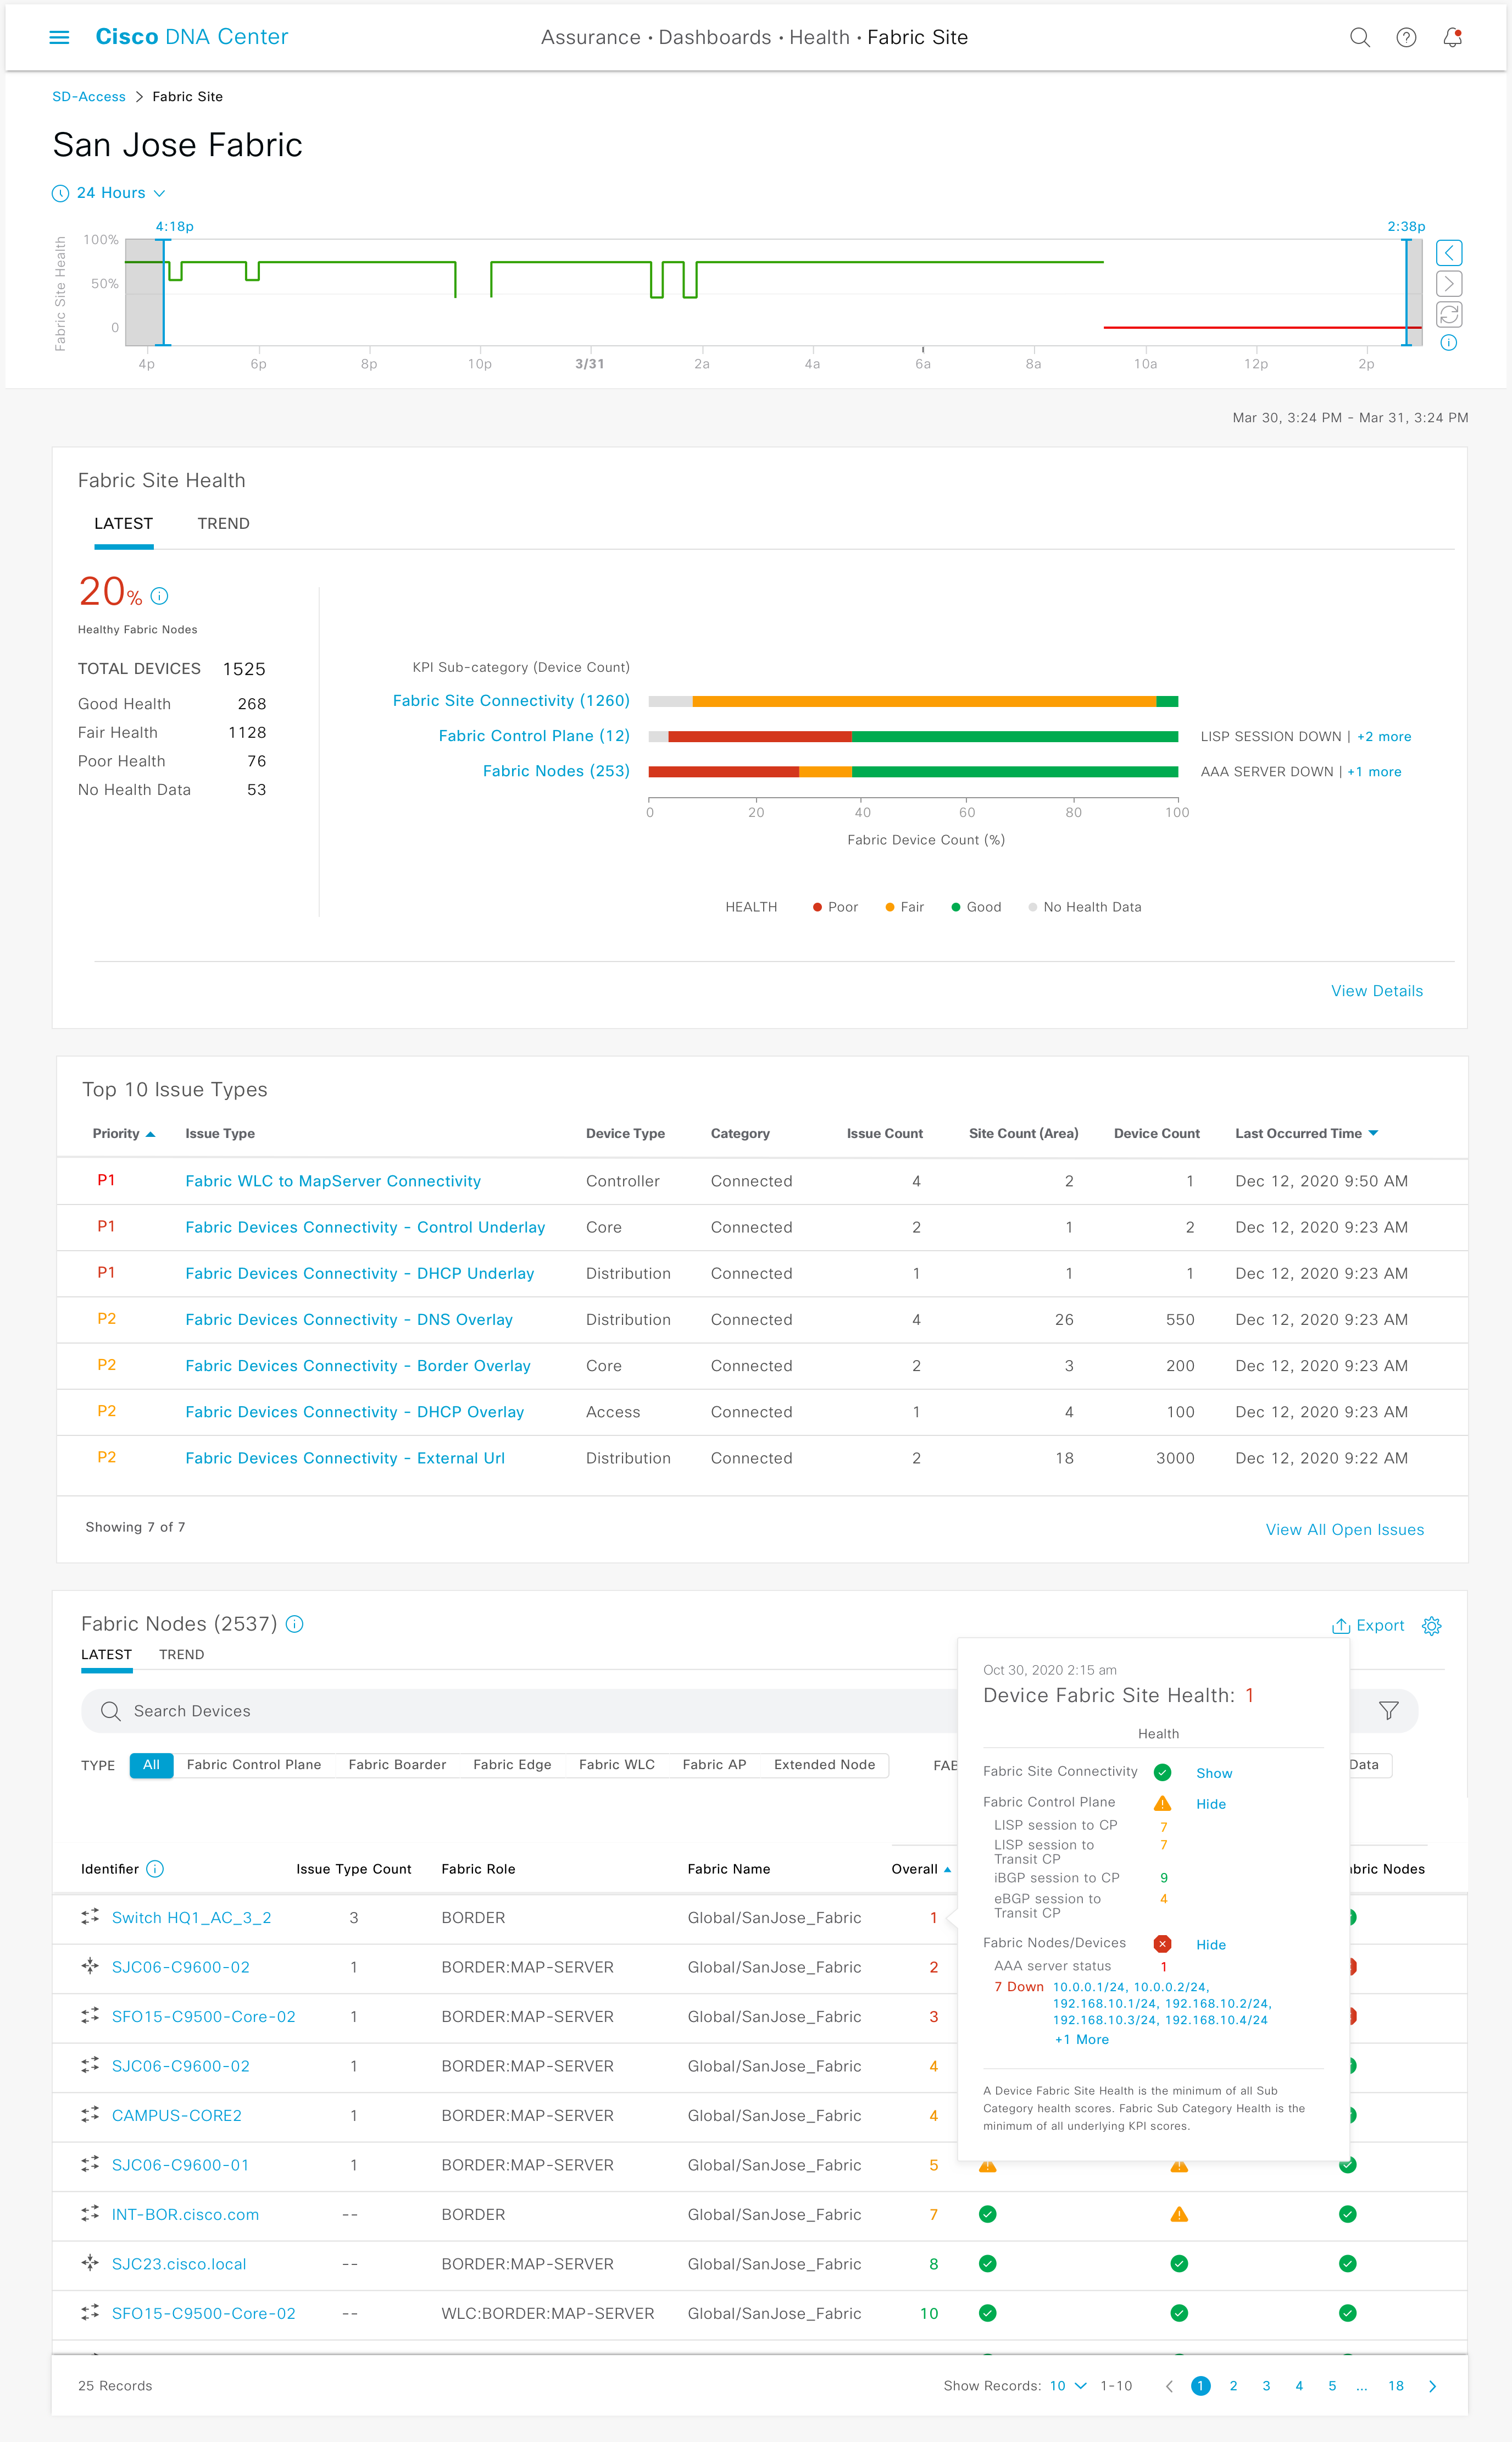Viewport: 1512px width, 2442px height.
Task: Click View Details link
Action: 1377,991
